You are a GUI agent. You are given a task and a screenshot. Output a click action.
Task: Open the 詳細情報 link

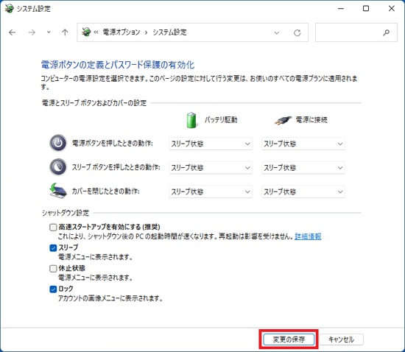click(x=308, y=236)
